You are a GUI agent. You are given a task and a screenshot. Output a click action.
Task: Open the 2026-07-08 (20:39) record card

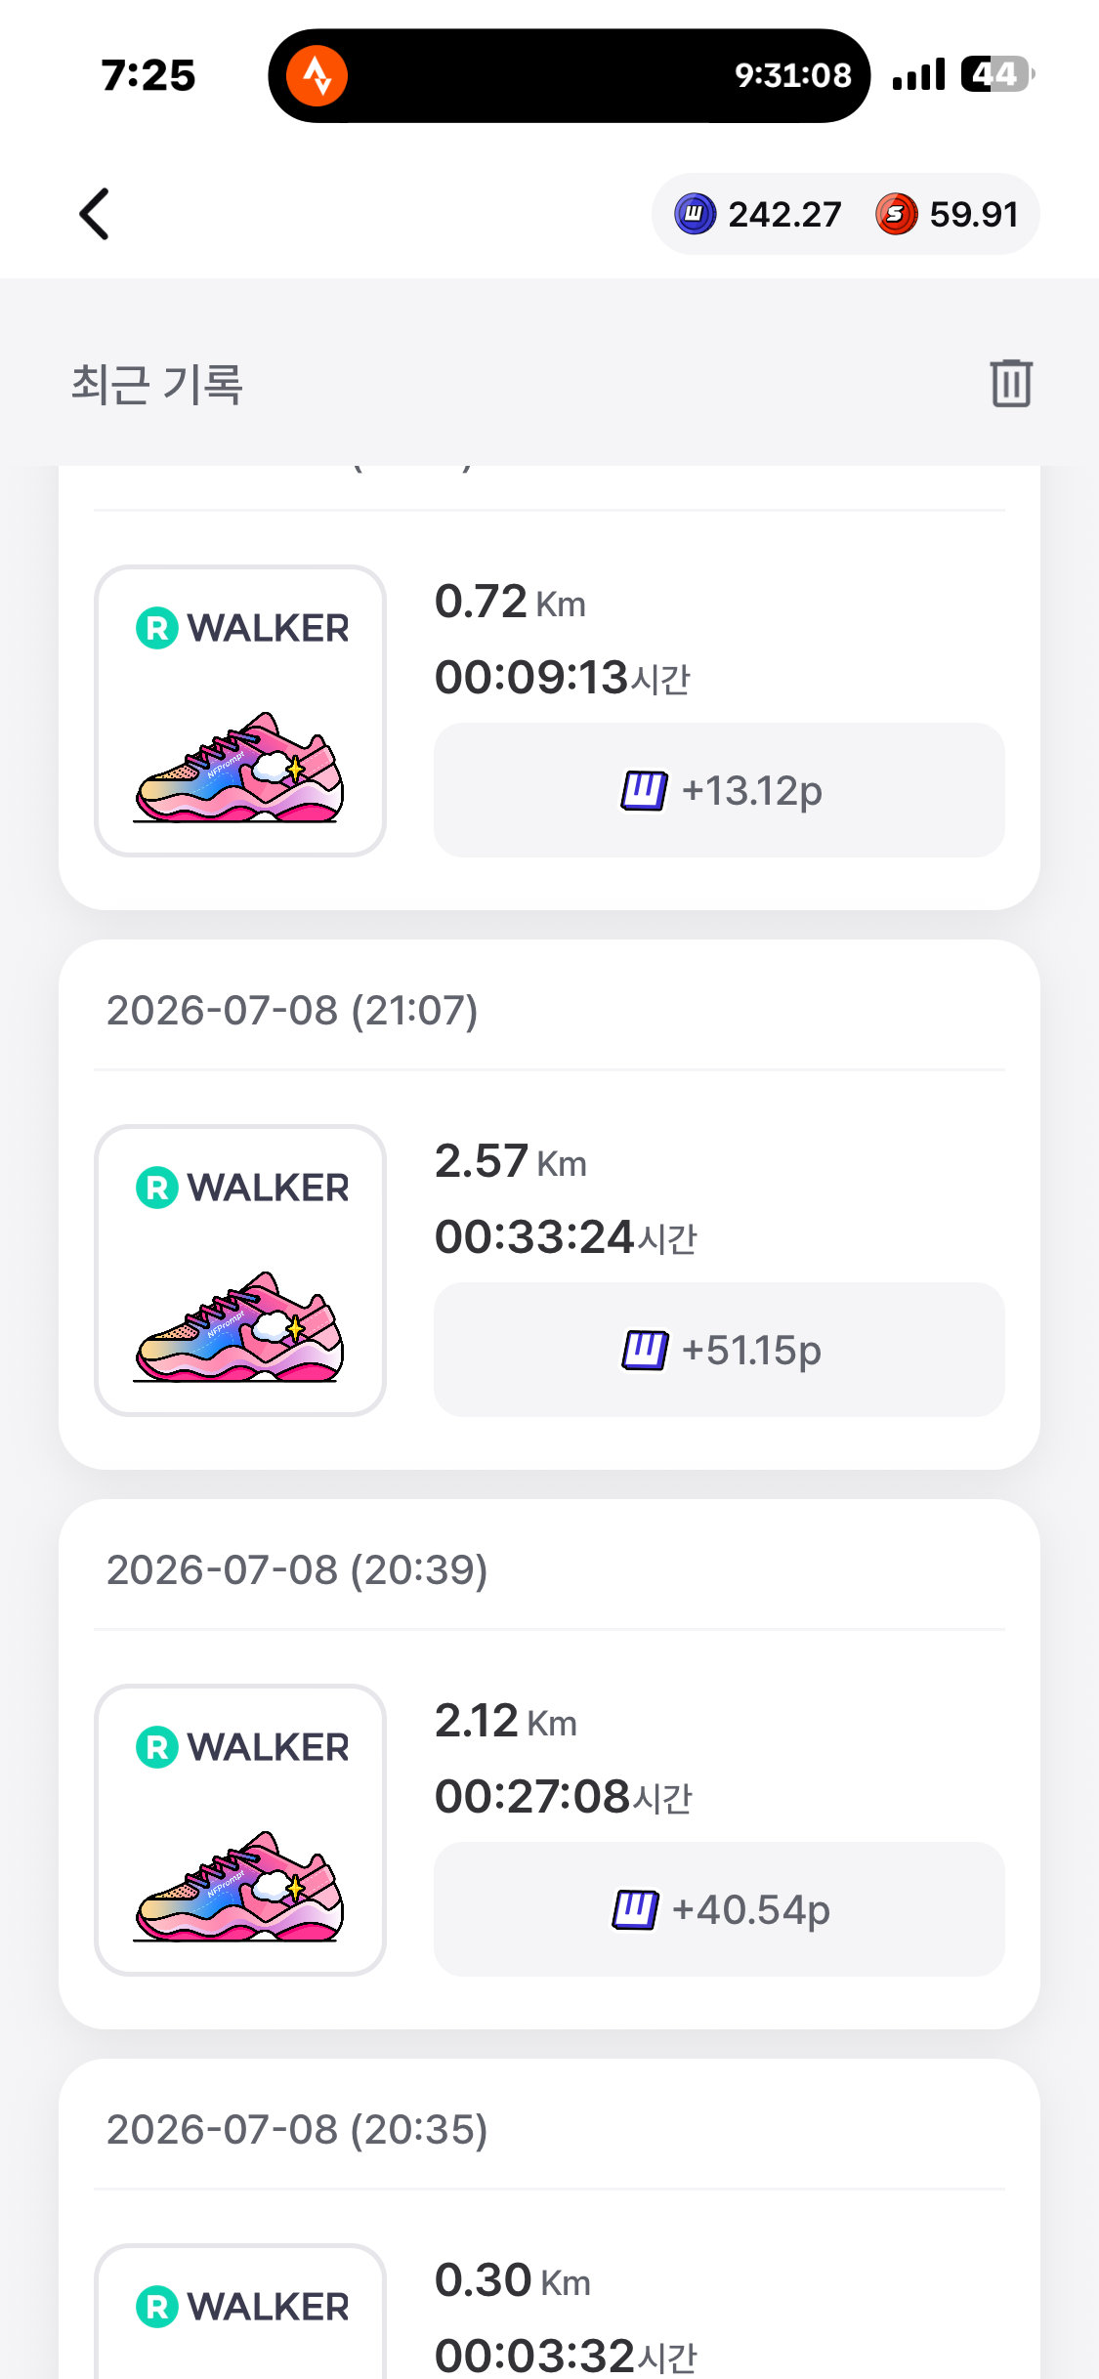point(549,1765)
